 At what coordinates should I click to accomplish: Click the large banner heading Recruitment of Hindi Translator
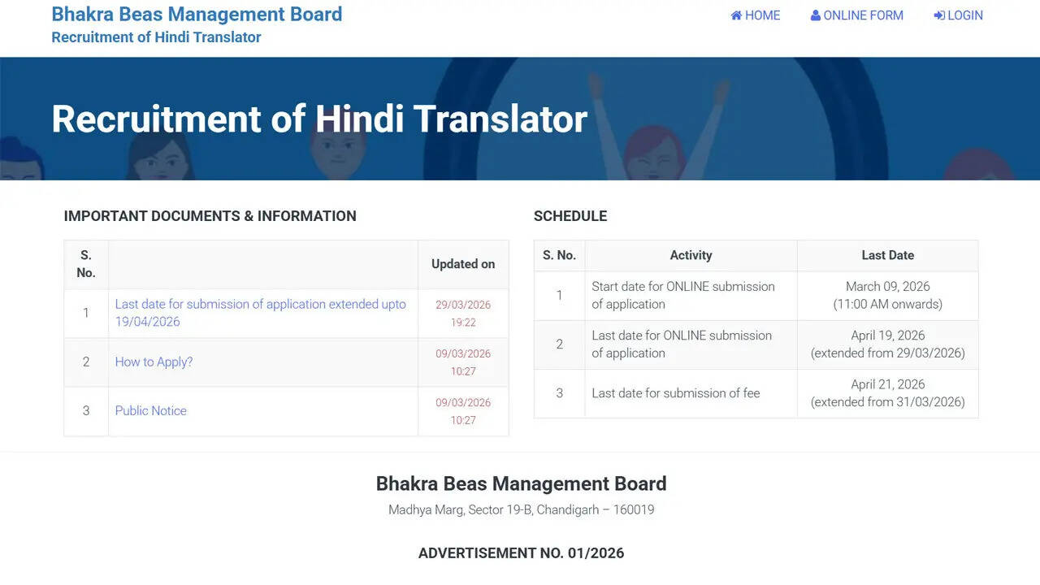click(x=319, y=119)
